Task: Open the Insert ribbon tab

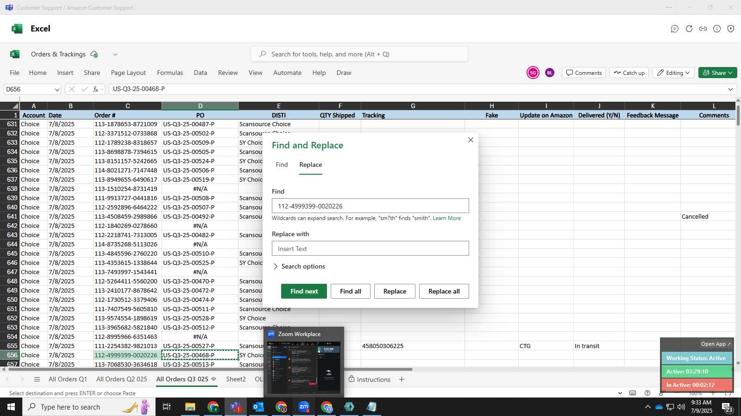Action: point(65,73)
